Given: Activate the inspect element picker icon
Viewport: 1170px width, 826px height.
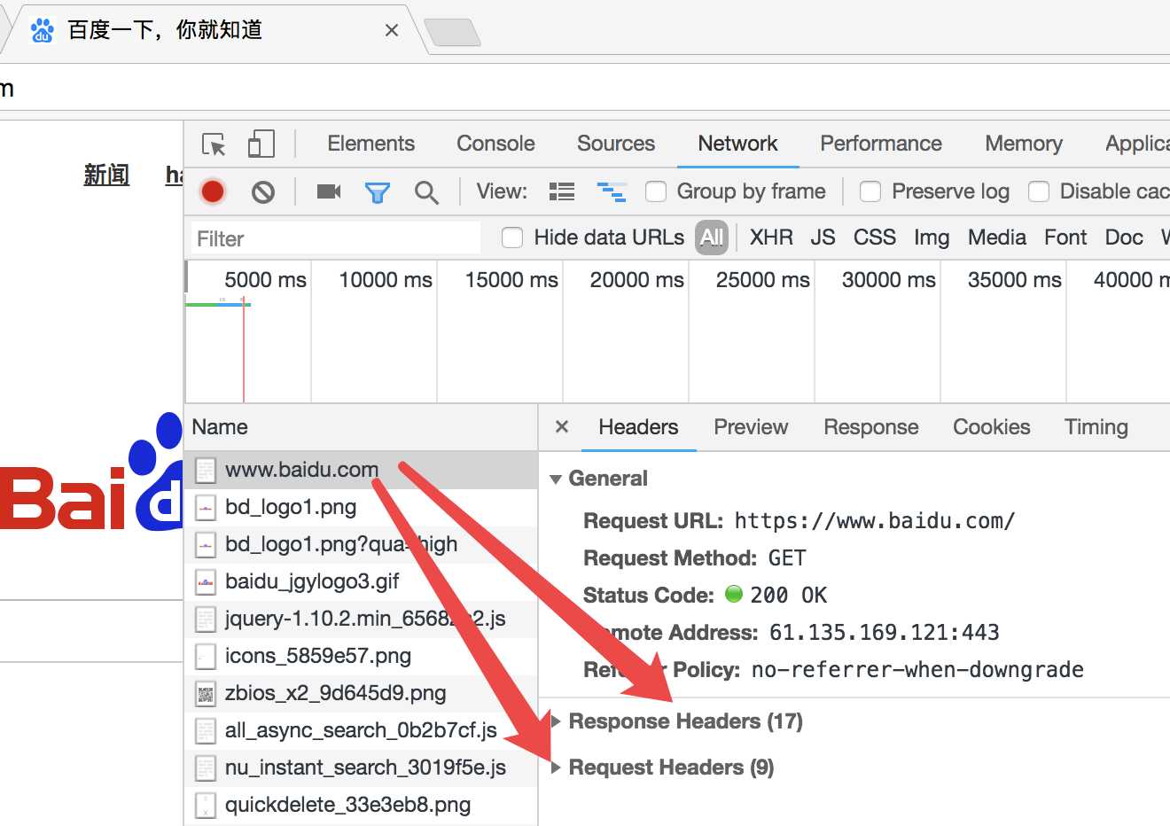Looking at the screenshot, I should coord(214,144).
